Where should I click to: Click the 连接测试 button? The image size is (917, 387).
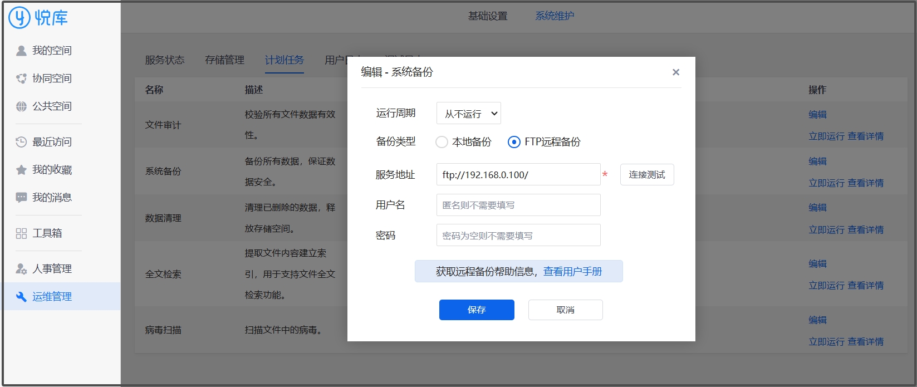[x=647, y=175]
